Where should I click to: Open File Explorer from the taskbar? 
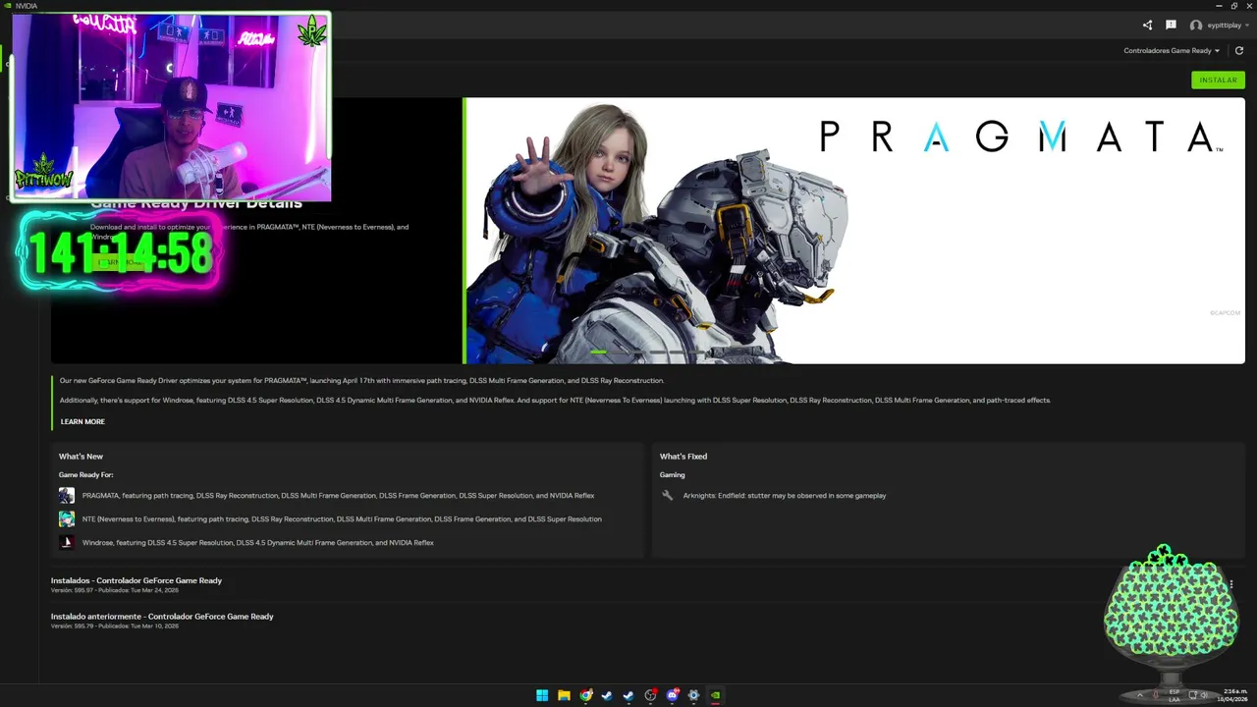point(564,695)
